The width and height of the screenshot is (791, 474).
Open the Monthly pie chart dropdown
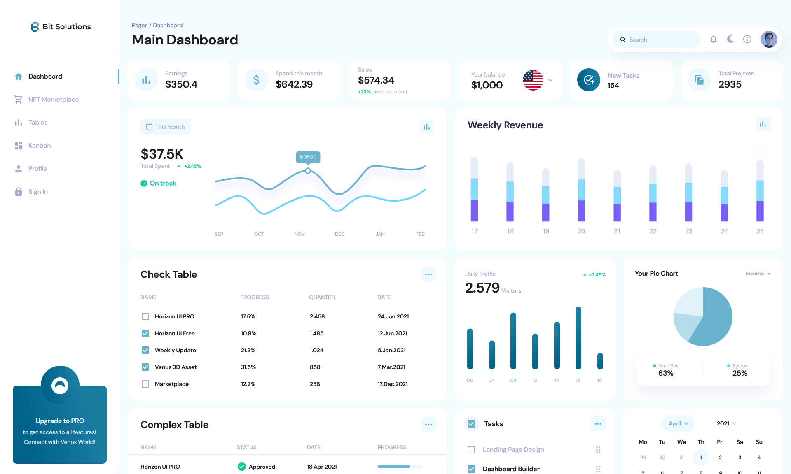(x=758, y=274)
